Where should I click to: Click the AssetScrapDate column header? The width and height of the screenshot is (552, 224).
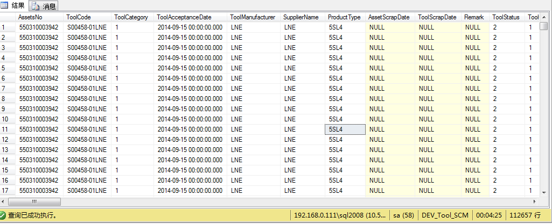[x=390, y=17]
